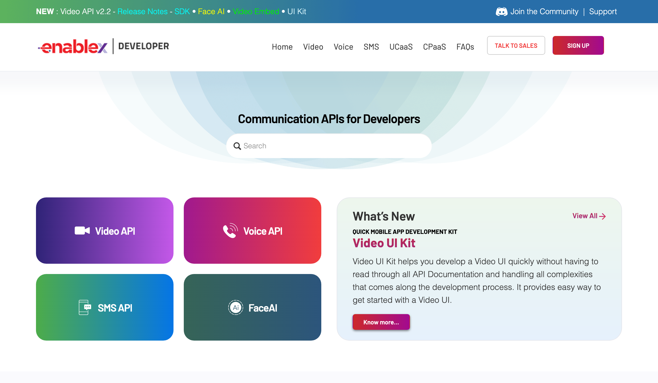Go to FAQs page
This screenshot has height=383, width=658.
(x=465, y=47)
